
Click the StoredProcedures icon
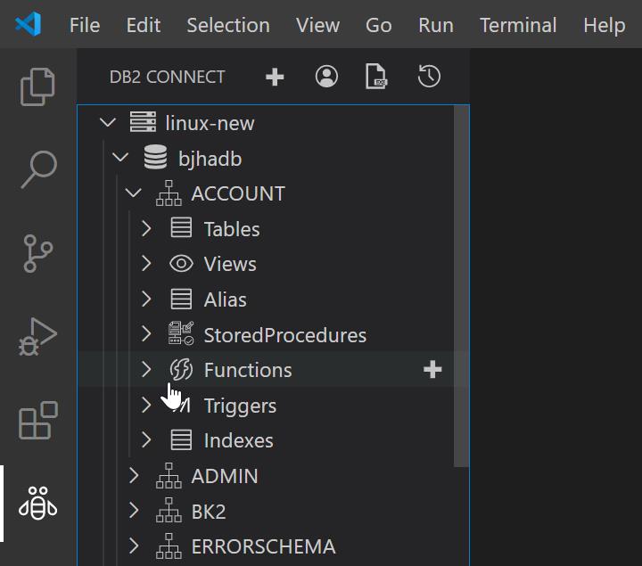click(x=181, y=333)
